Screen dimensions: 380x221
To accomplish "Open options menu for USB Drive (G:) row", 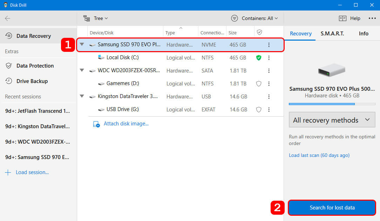I will 269,109.
